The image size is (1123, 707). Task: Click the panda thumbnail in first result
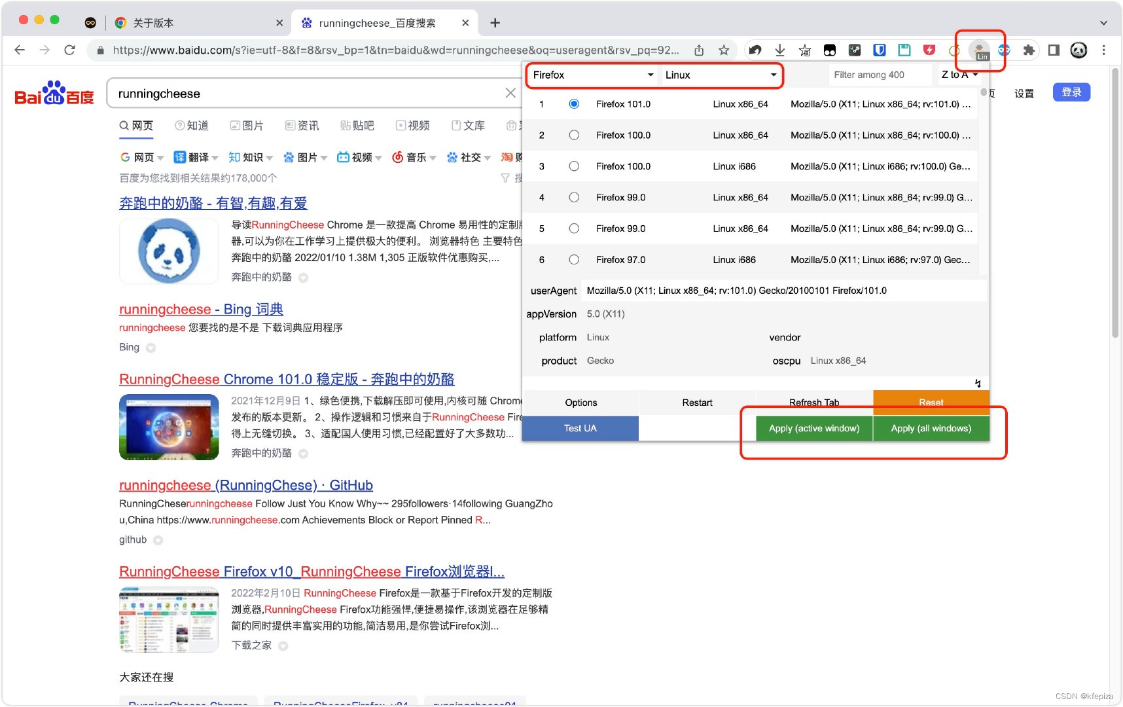[169, 251]
